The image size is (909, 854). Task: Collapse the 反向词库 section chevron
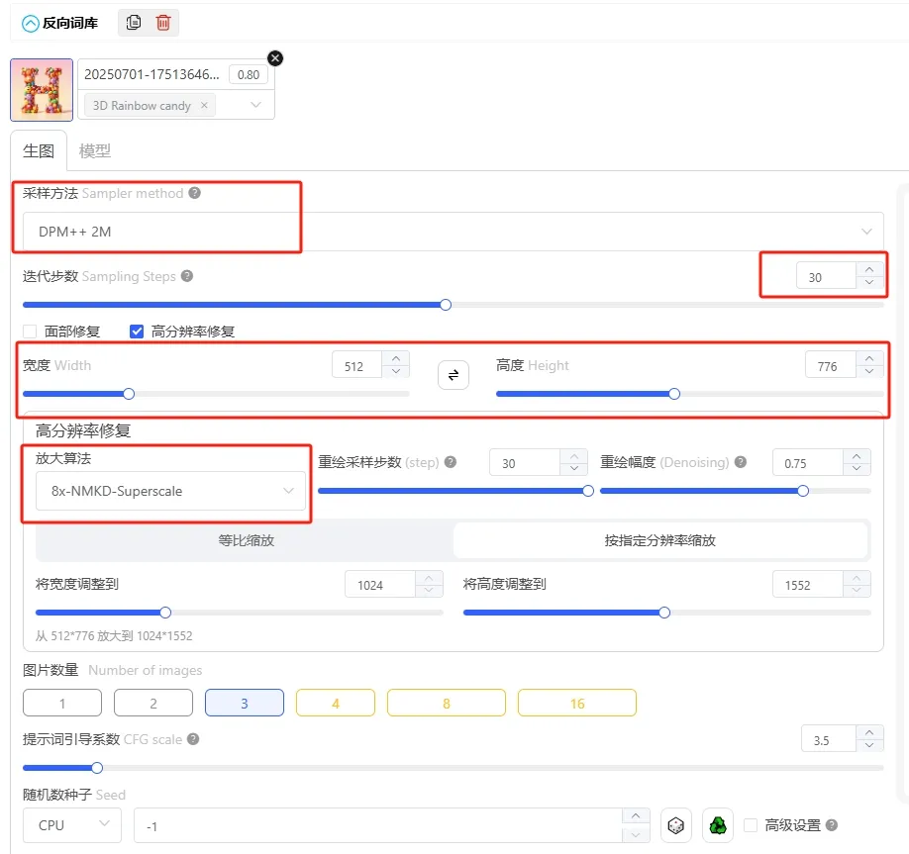click(x=31, y=23)
